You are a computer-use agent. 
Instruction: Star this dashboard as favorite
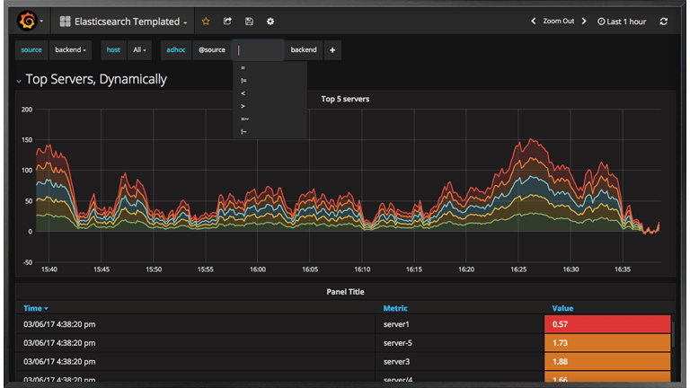(x=206, y=22)
